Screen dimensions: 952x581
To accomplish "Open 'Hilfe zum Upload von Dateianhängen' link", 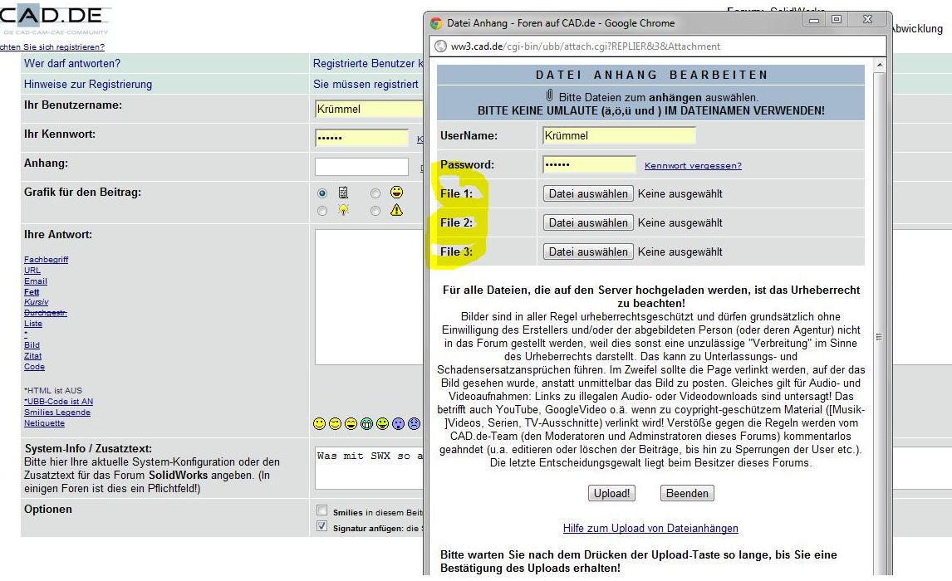I will (x=650, y=528).
